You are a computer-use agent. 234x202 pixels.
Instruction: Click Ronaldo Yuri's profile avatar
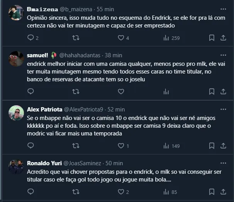coord(16,167)
